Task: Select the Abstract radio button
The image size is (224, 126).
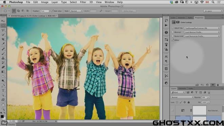Action: click(x=172, y=32)
